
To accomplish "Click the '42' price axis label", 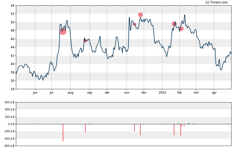I will tap(12, 55).
